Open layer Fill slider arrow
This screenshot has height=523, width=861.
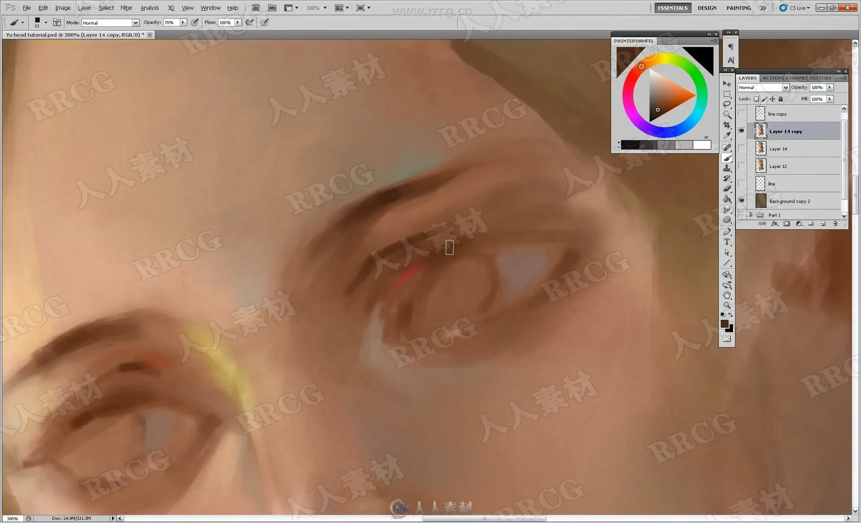tap(830, 99)
